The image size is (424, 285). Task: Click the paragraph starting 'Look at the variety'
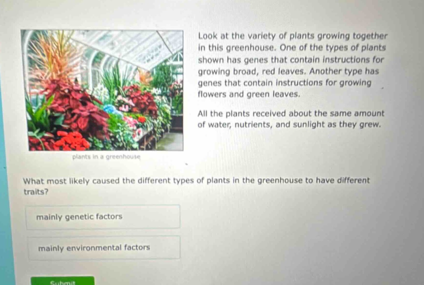coord(292,65)
